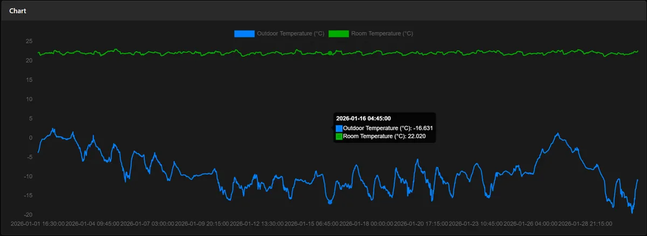
Task: Click the green Room Temperature legend swatch
Action: pyautogui.click(x=338, y=33)
